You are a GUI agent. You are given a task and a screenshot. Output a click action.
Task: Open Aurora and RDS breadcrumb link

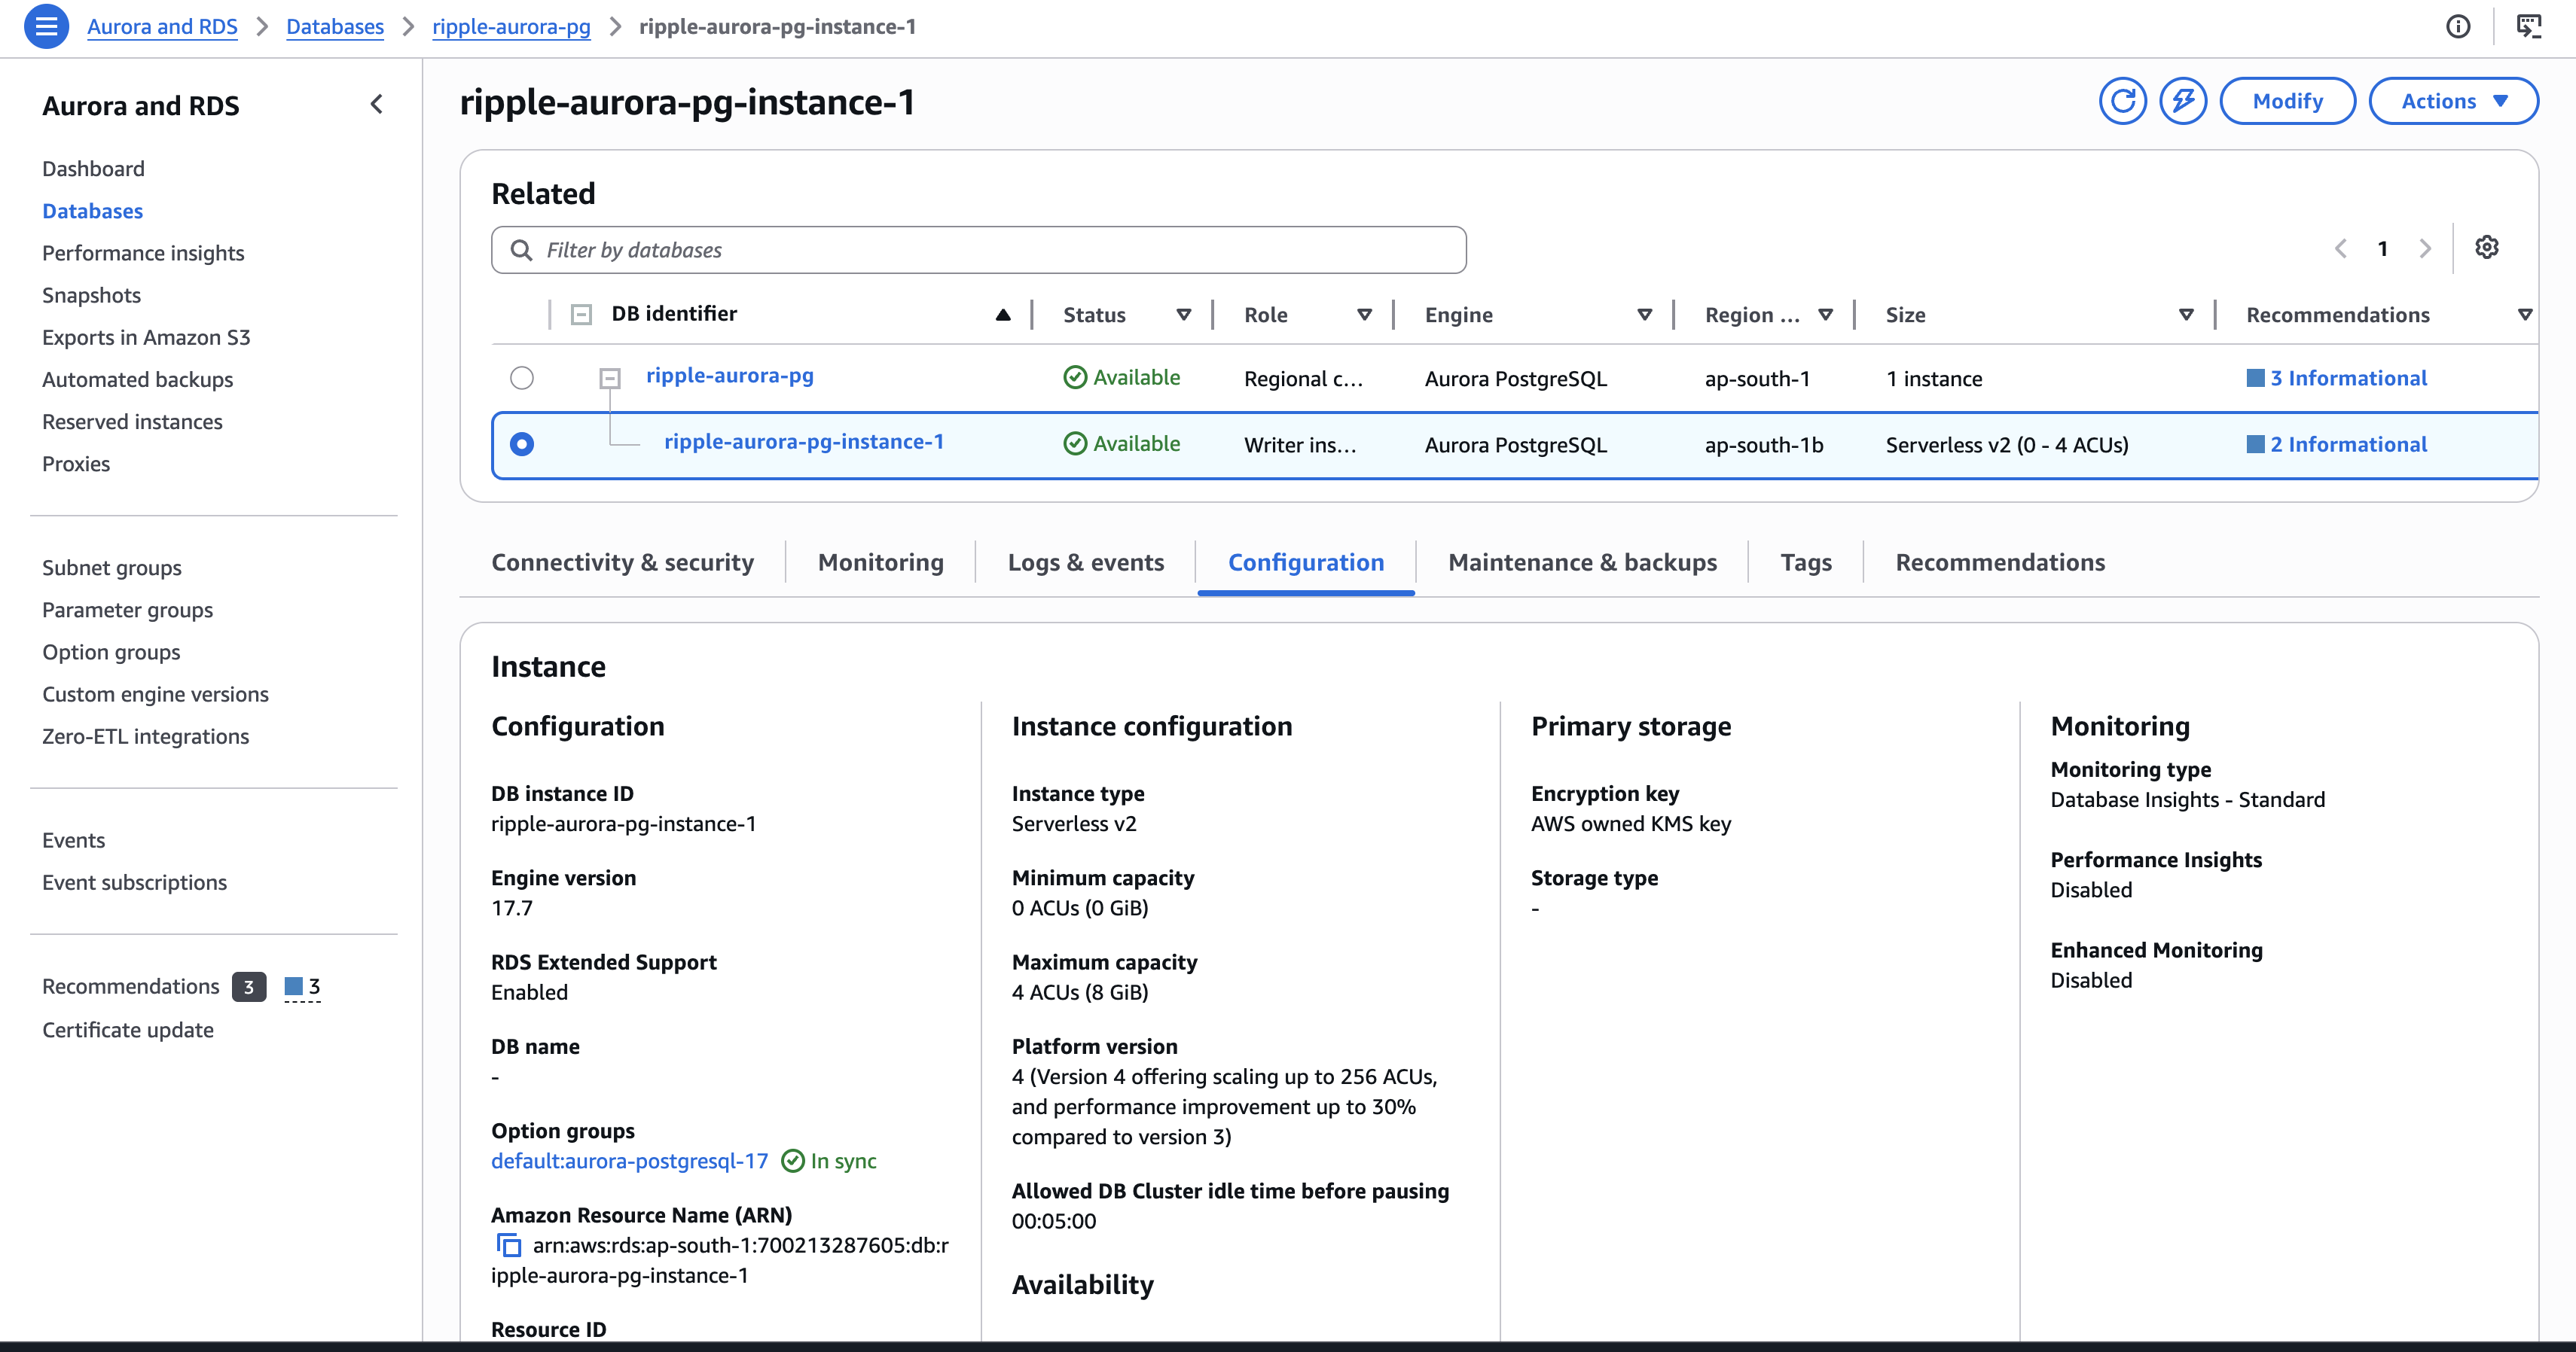pyautogui.click(x=162, y=27)
